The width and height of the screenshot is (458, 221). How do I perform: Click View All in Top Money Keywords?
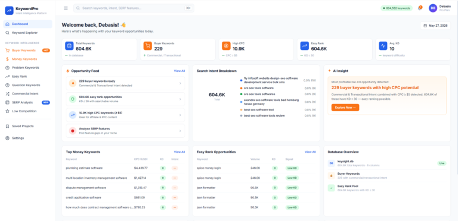tap(180, 152)
